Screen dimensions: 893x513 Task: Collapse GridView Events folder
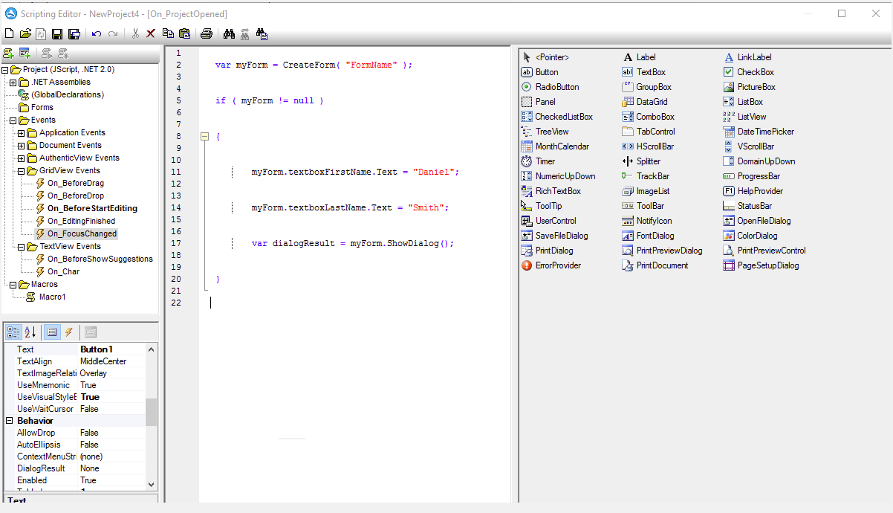pos(22,171)
